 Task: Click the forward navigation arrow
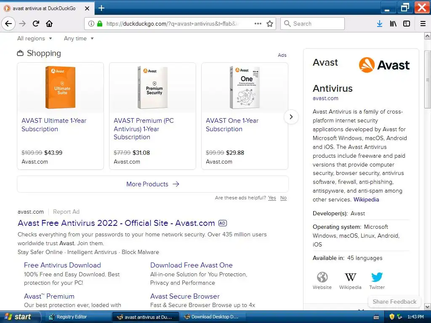pyautogui.click(x=22, y=24)
